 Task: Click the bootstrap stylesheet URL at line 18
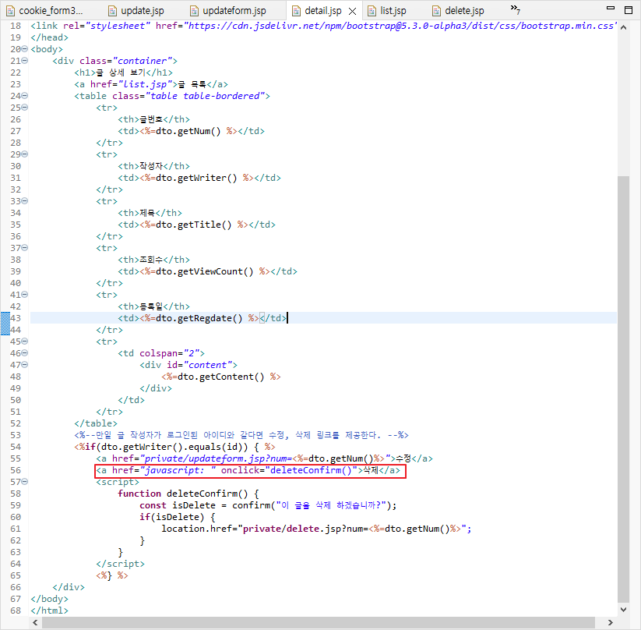click(400, 26)
